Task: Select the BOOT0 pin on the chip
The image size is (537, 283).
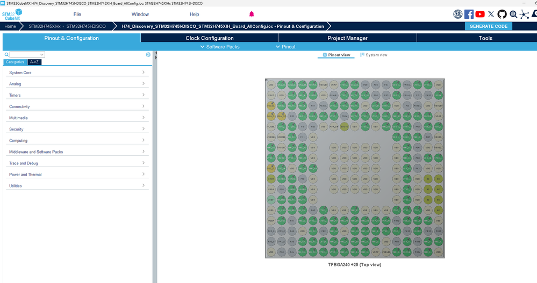Action: 344,127
